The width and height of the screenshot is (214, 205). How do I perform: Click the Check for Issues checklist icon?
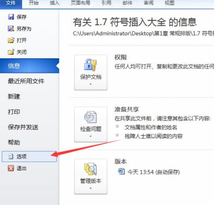(x=90, y=117)
